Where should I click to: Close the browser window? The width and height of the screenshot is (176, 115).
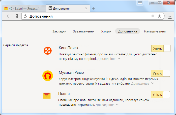[x=169, y=3]
